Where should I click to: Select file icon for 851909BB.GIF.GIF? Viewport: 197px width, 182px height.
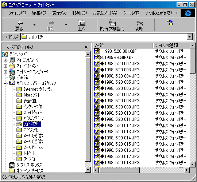(x=97, y=58)
